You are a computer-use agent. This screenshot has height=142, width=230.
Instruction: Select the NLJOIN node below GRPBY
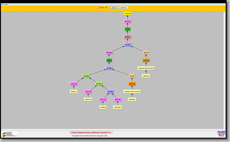tap(127, 45)
